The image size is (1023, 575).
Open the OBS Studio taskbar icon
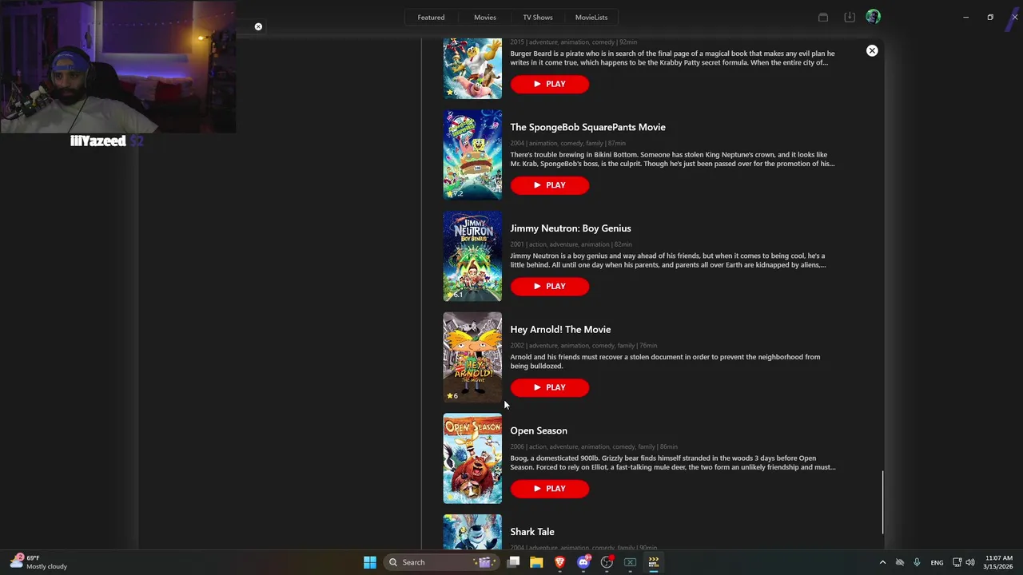[607, 562]
